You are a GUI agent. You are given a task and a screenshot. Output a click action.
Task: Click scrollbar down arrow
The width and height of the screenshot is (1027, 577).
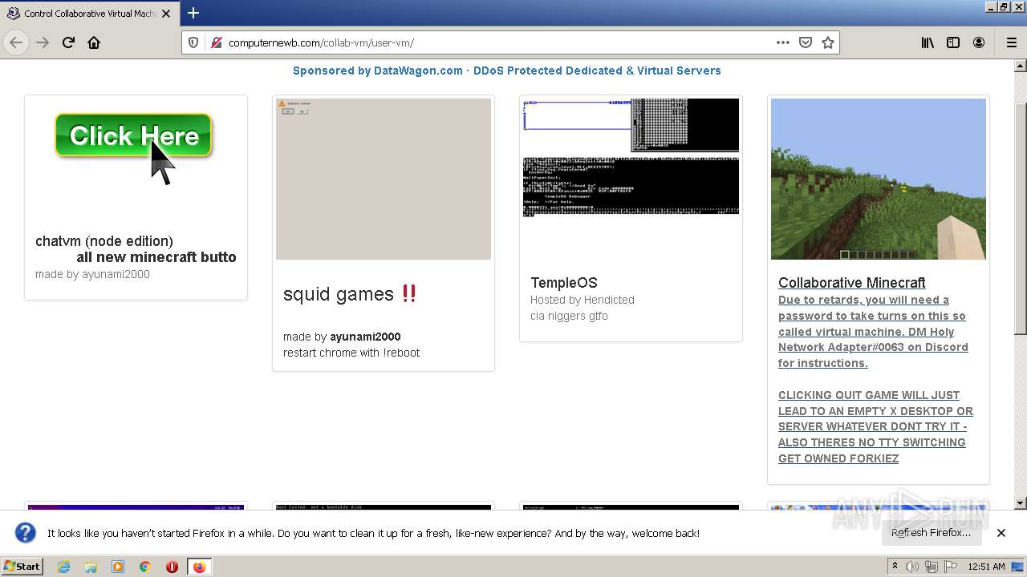(x=1021, y=503)
